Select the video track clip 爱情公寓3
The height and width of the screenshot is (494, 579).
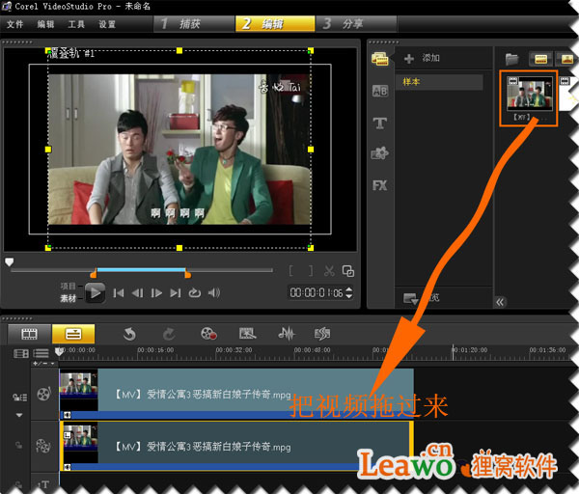coord(236,394)
